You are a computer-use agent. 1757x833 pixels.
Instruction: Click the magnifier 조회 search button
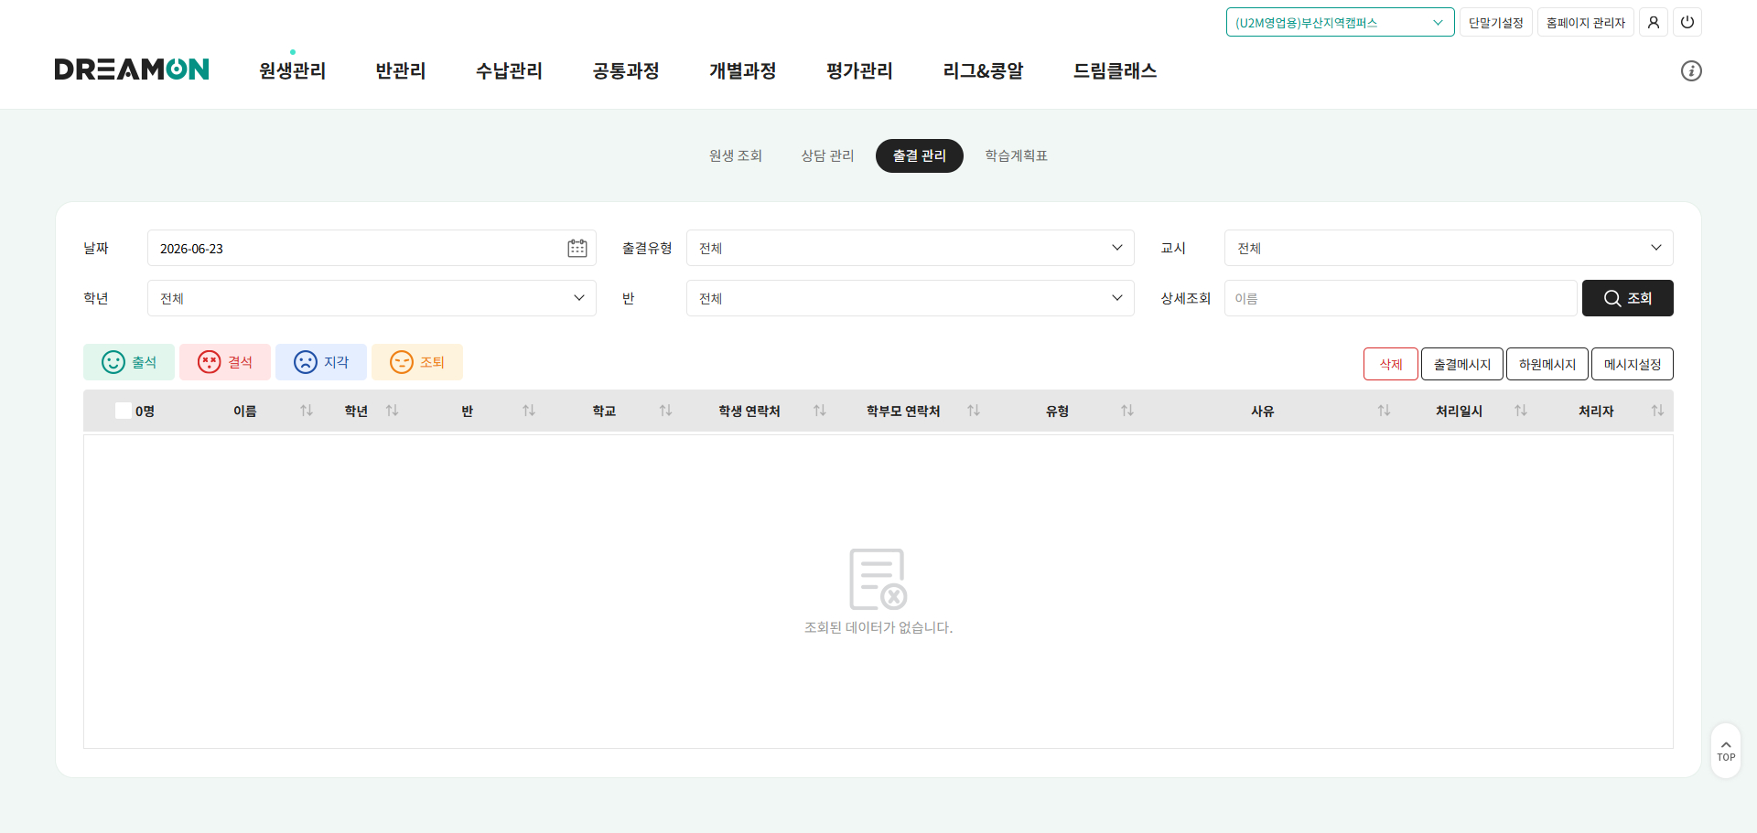[1627, 298]
